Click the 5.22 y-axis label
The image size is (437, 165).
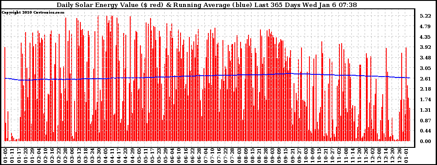(x=425, y=16)
